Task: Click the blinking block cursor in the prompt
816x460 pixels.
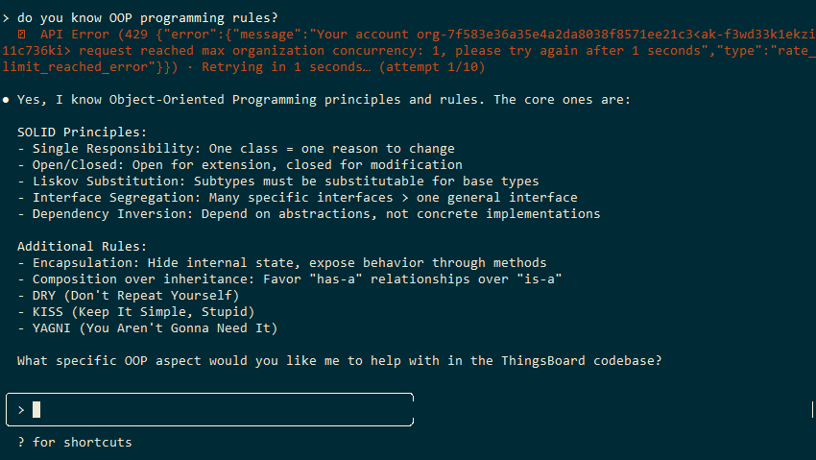Action: 36,410
